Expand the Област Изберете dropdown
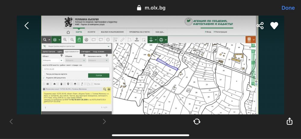This screenshot has height=139, width=301. (x=53, y=60)
